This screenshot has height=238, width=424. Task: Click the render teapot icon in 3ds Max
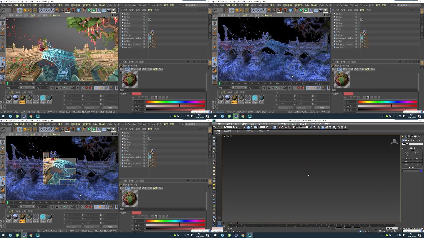point(345,127)
